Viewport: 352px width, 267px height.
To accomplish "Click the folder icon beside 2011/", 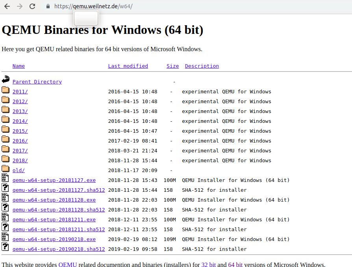I will (x=6, y=90).
